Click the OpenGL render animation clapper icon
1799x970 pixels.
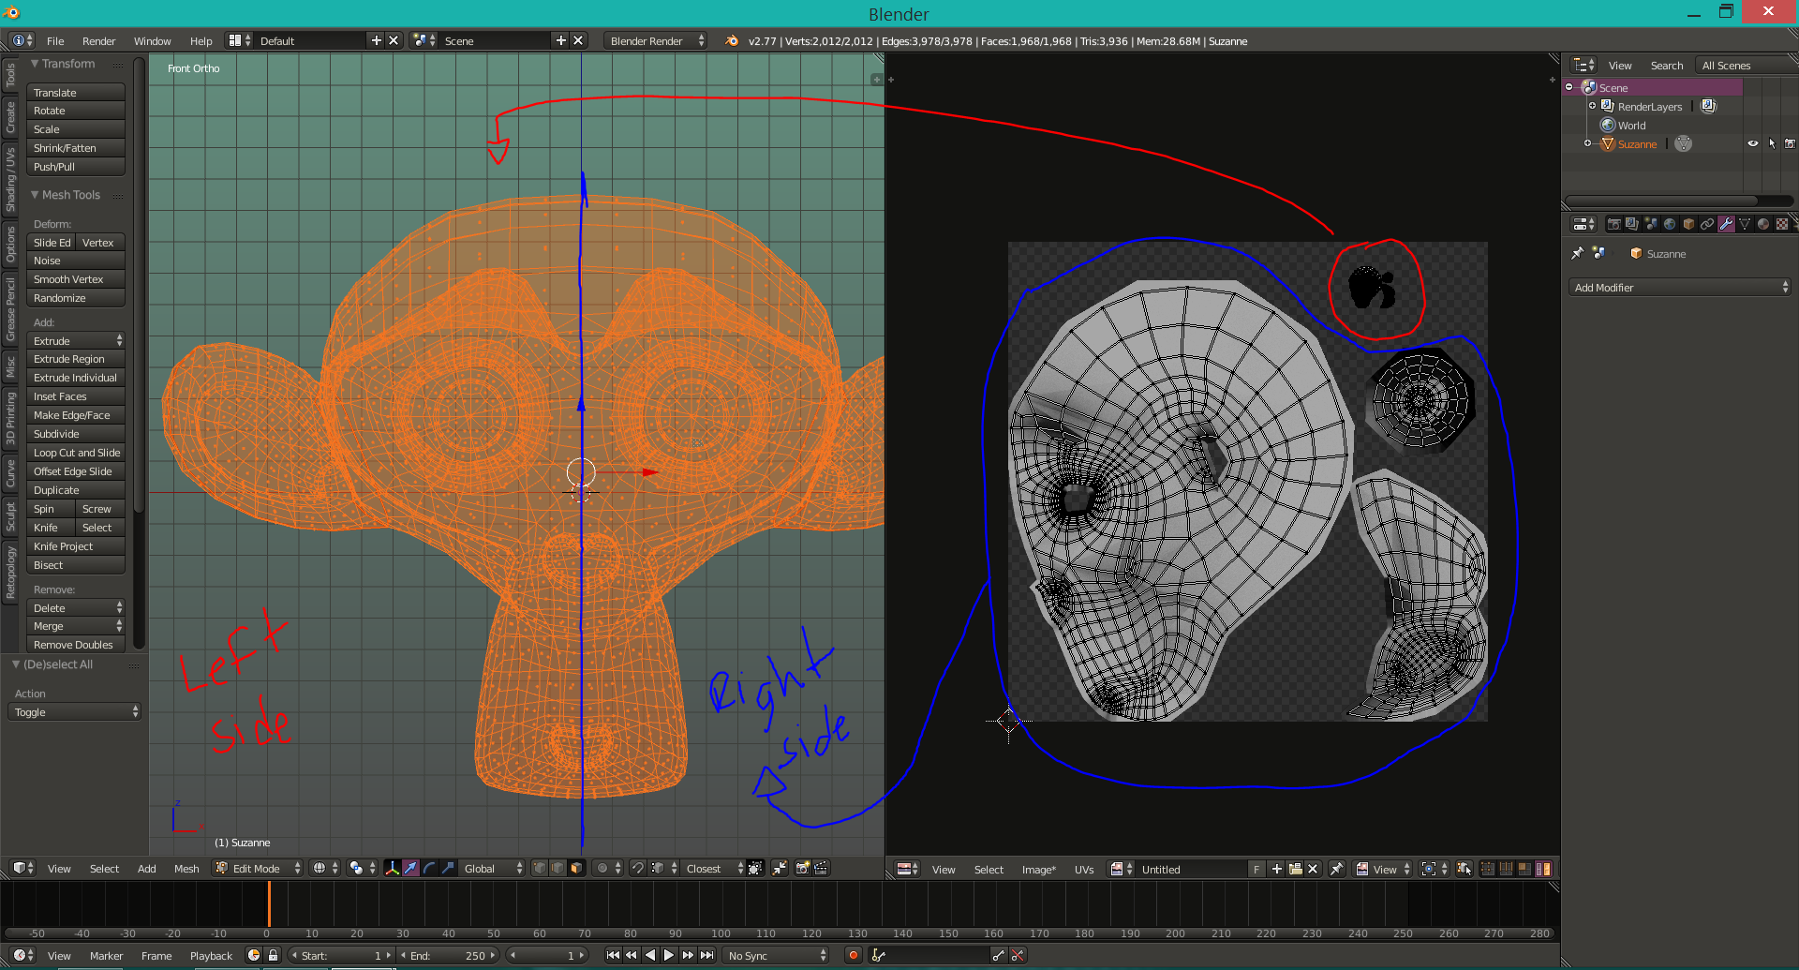pyautogui.click(x=821, y=868)
